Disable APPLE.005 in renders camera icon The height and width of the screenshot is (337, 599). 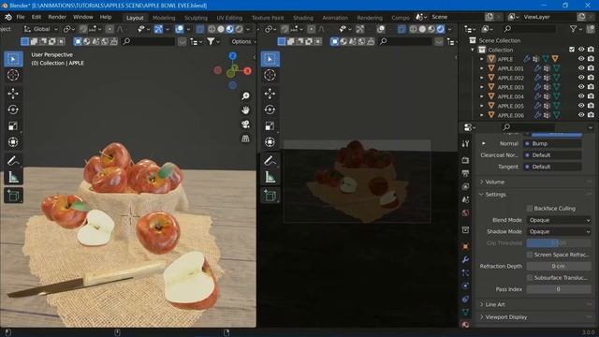[x=591, y=106]
